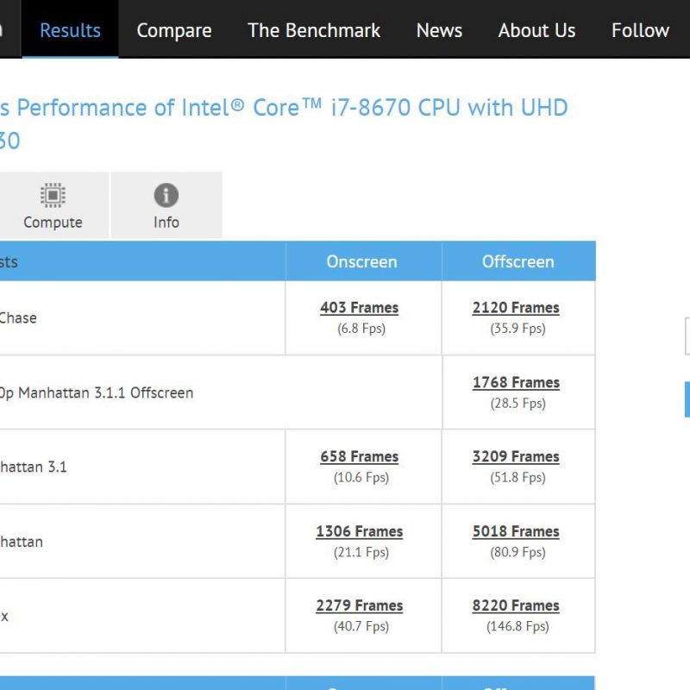Viewport: 690px width, 690px height.
Task: Select the (28.5 Fps) value
Action: click(518, 404)
